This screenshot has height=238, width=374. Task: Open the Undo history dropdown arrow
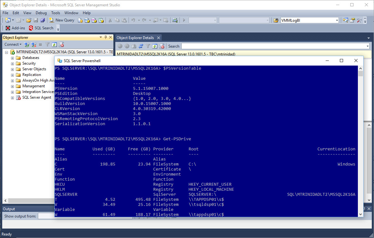[x=139, y=20]
